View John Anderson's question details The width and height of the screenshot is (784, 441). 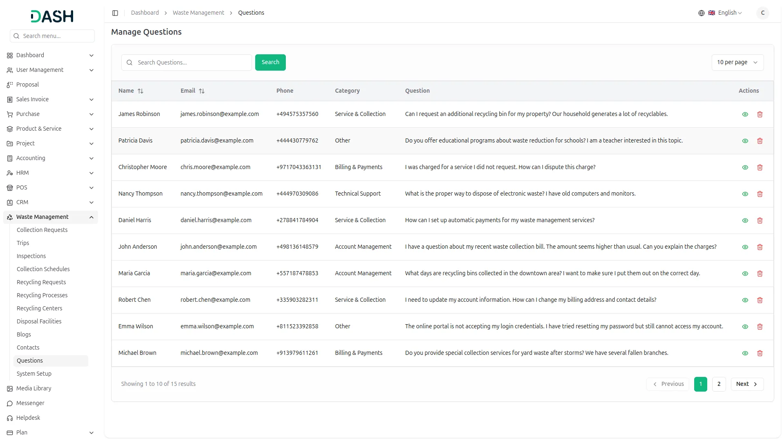click(x=745, y=247)
